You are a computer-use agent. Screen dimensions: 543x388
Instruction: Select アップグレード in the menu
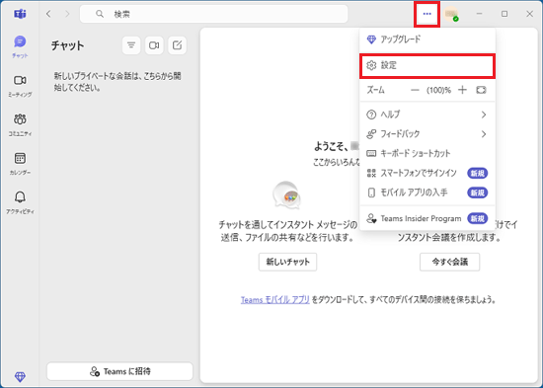427,39
